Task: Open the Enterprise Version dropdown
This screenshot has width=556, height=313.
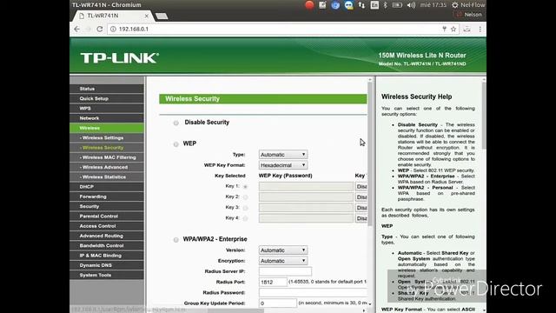Action: tap(283, 250)
